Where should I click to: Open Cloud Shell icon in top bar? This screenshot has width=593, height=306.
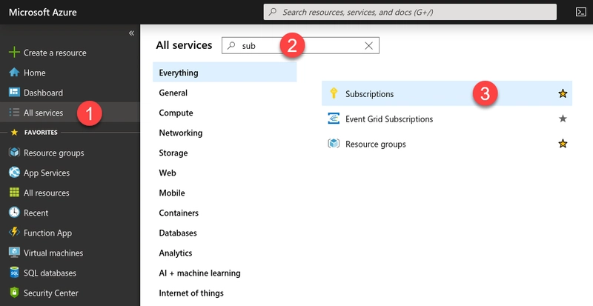click(581, 12)
